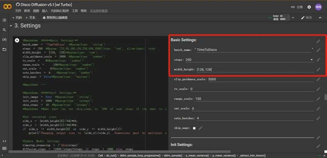Edit pencil icon beside steps field

click(x=318, y=60)
